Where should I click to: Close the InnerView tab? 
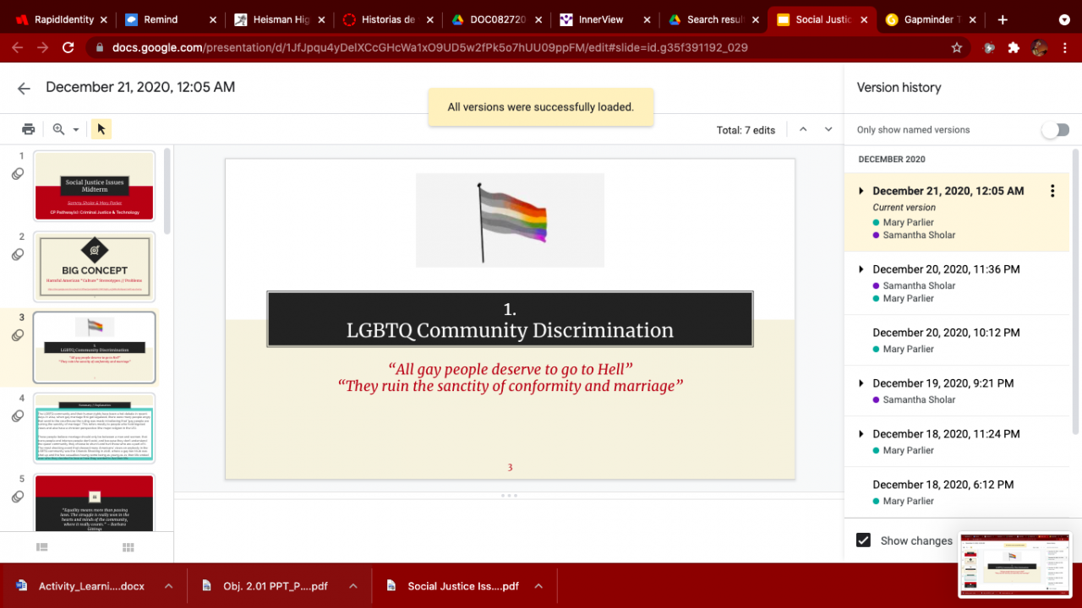pyautogui.click(x=648, y=19)
